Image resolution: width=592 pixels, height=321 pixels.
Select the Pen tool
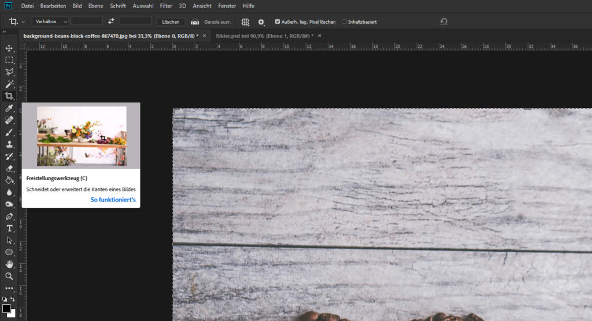pos(9,217)
